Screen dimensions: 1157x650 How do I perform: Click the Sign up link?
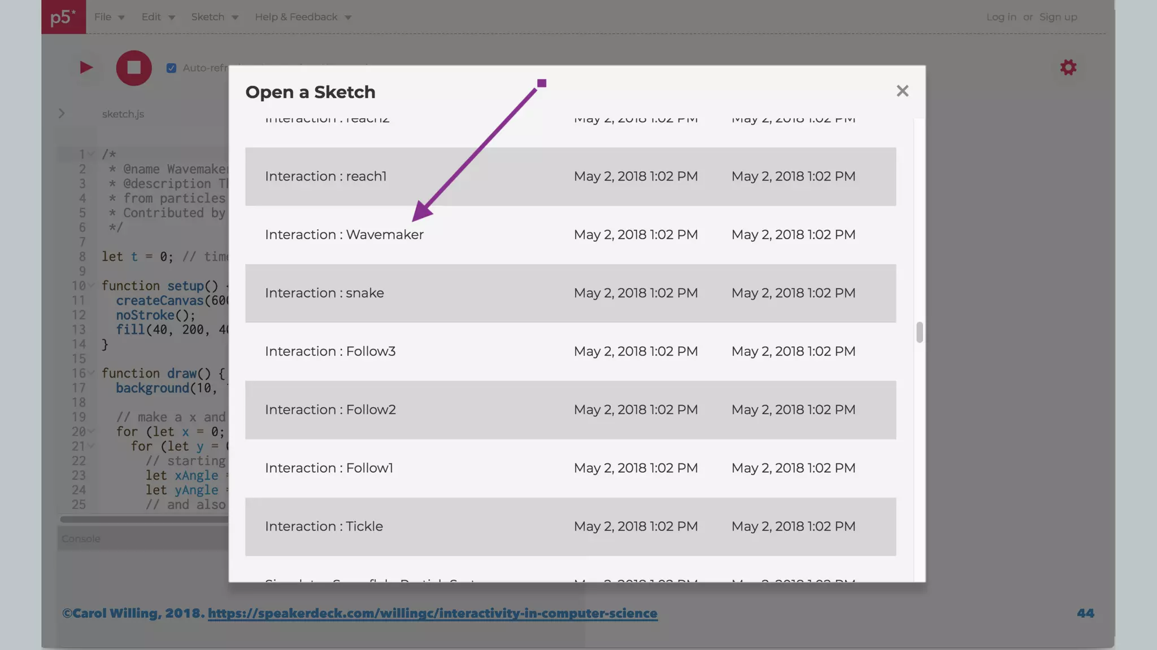[1058, 17]
